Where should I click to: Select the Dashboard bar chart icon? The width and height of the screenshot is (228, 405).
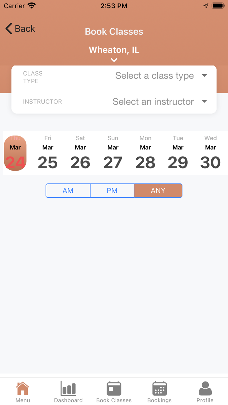tap(68, 388)
